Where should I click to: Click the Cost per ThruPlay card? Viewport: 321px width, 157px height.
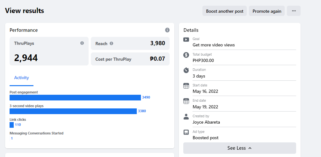point(130,59)
